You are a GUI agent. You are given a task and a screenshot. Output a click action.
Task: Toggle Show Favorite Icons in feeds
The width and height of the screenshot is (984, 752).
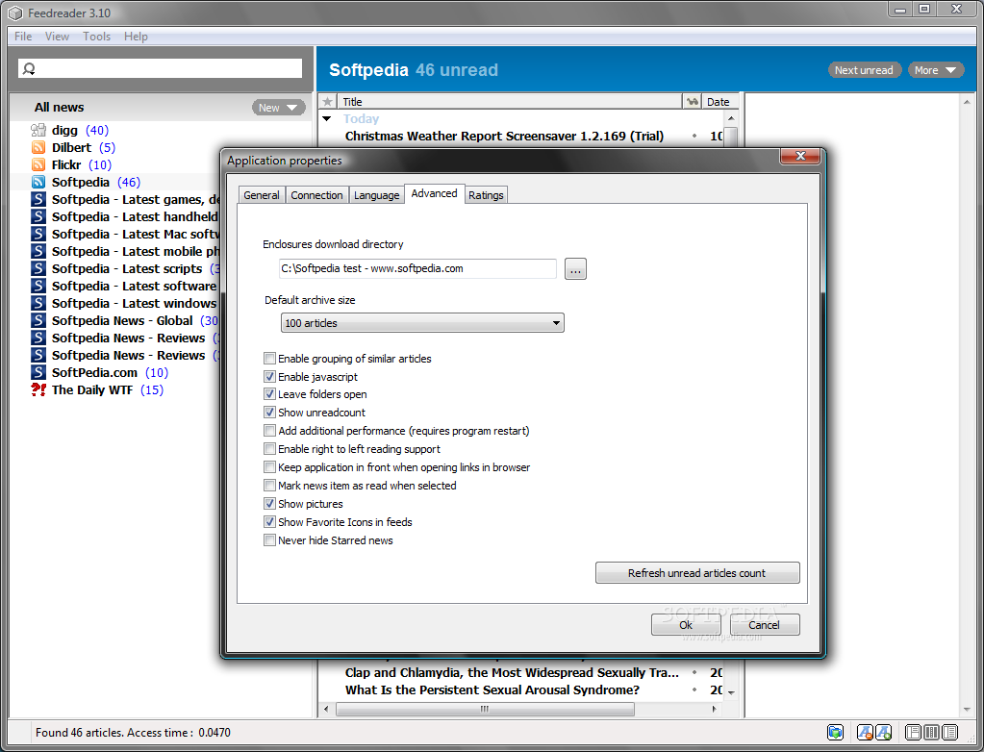click(x=269, y=521)
